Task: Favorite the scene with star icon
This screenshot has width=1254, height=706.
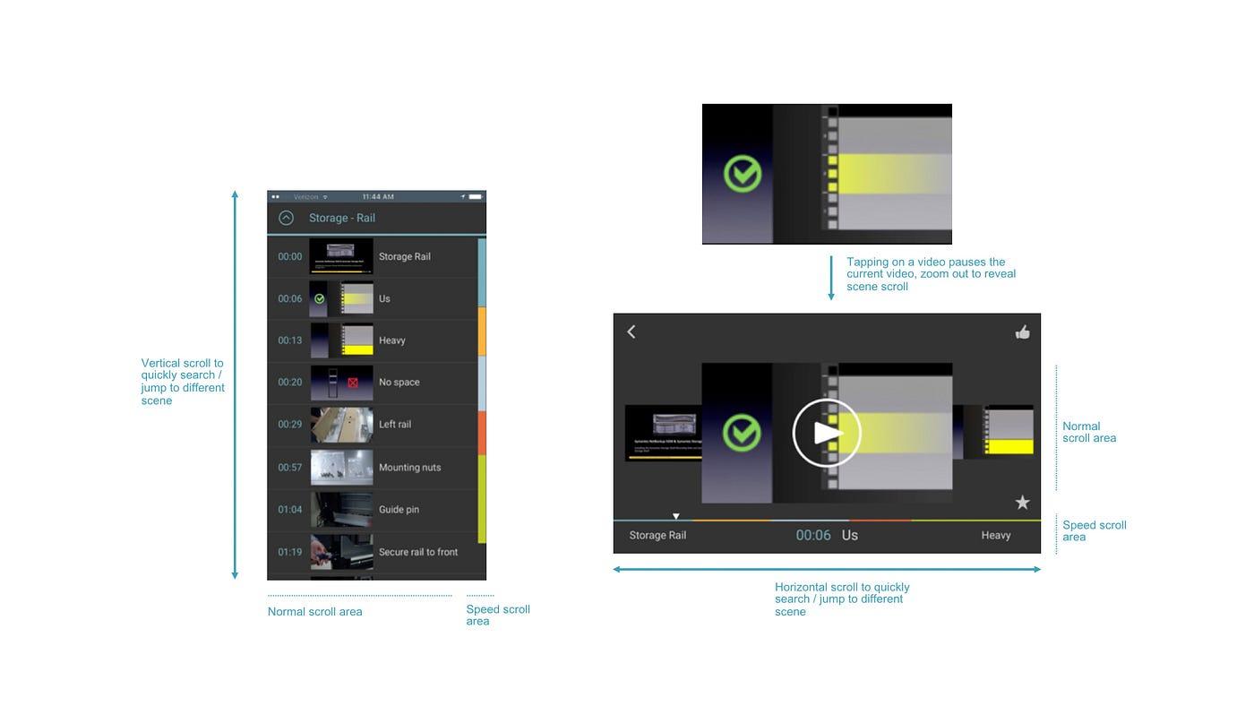Action: (1022, 503)
